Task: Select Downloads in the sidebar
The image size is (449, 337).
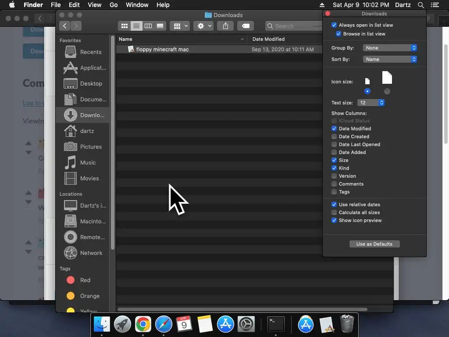Action: (83, 115)
